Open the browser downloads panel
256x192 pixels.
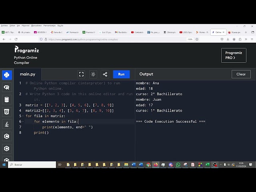point(228,39)
